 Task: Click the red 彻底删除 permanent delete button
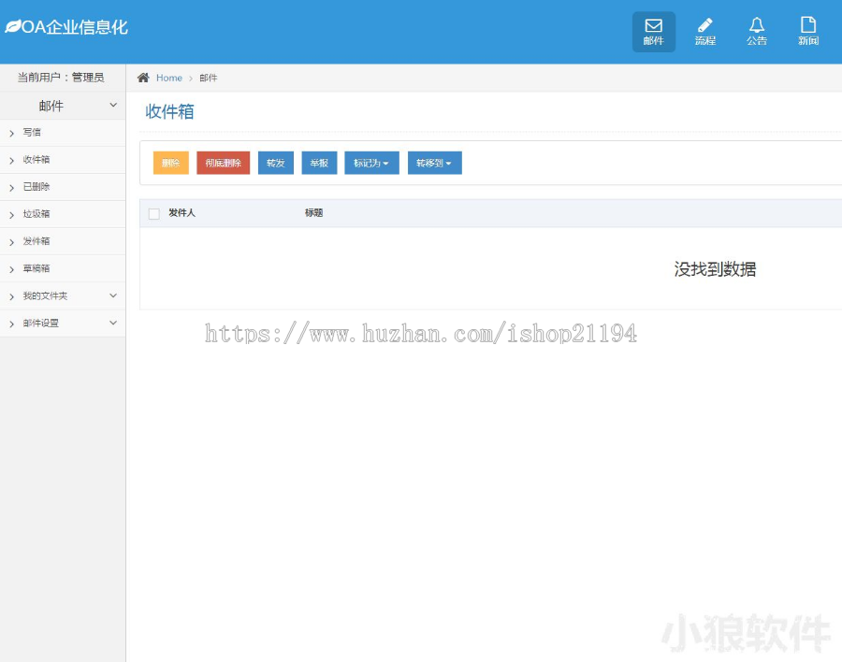coord(224,163)
